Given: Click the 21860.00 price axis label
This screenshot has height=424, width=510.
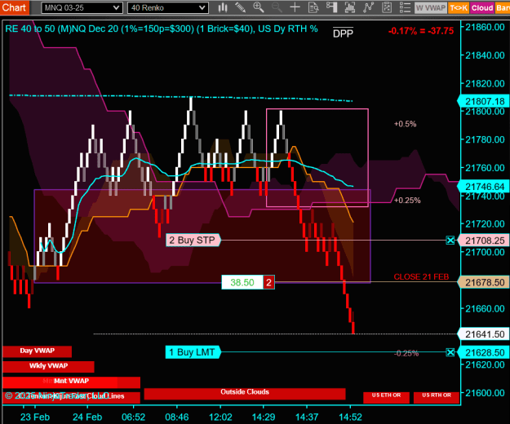Looking at the screenshot, I should click(x=485, y=27).
